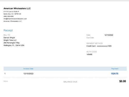Click the Date: label

88,35
